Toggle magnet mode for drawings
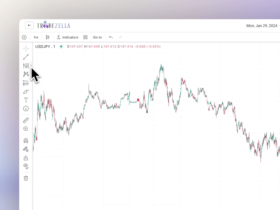 pos(26,141)
